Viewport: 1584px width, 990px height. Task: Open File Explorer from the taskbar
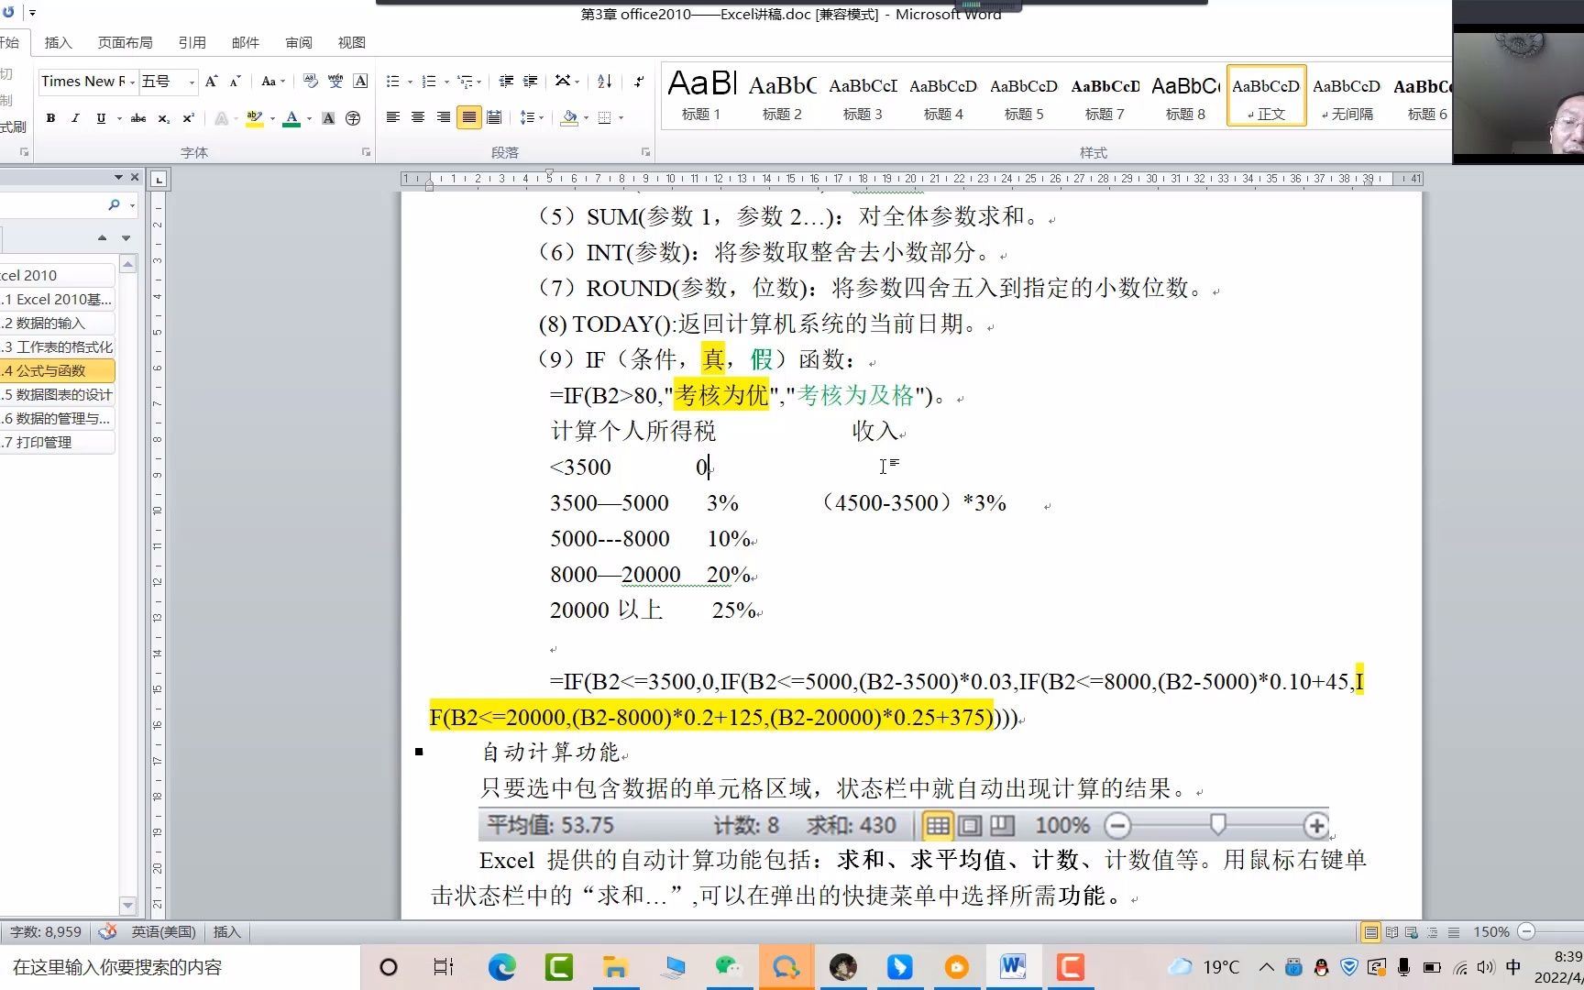tap(615, 966)
